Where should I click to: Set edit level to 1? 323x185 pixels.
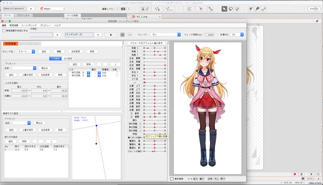(x=117, y=9)
